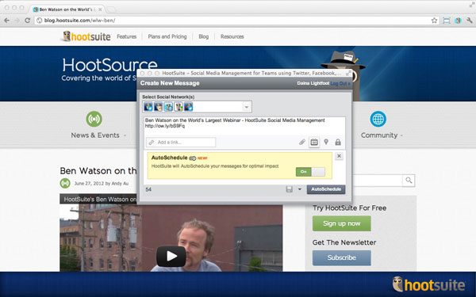
Task: Click the info icon beside AutoSchedule heading
Action: click(193, 158)
